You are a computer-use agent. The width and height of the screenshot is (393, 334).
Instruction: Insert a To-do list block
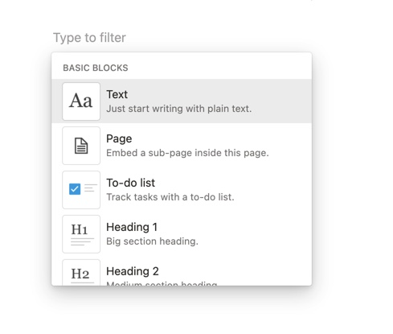[182, 190]
